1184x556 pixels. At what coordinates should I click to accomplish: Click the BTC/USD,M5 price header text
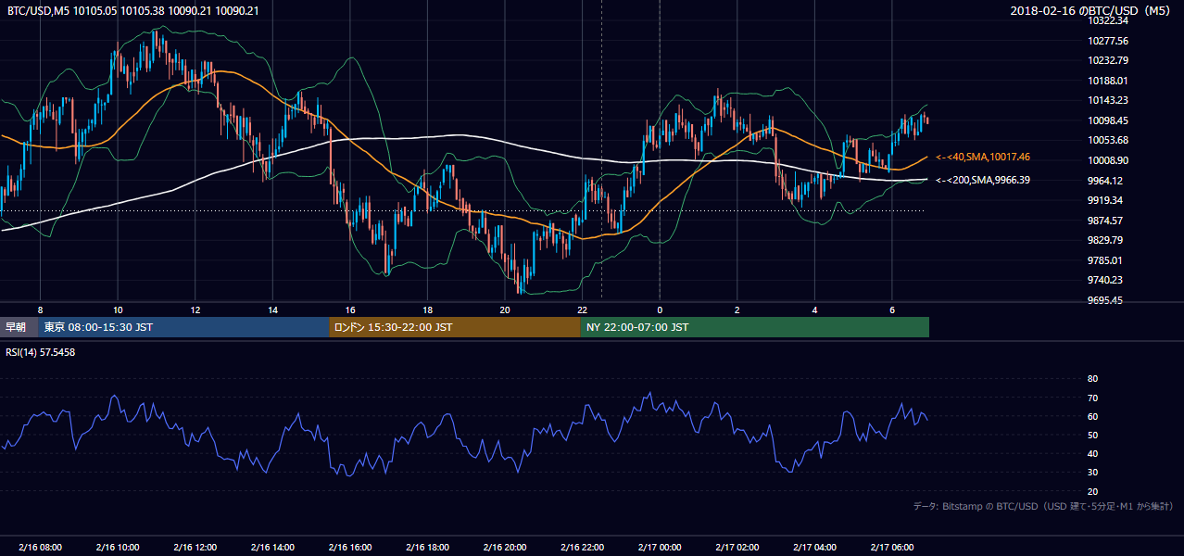[133, 10]
